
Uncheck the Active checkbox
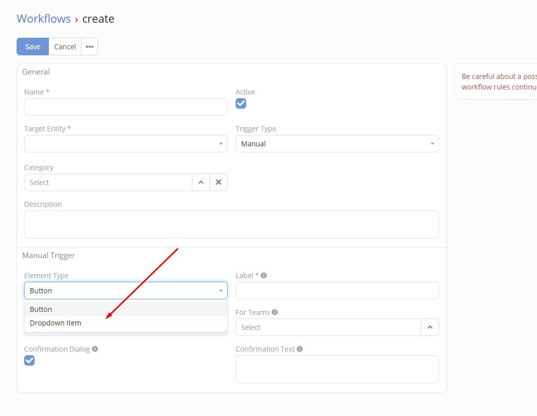coord(241,104)
